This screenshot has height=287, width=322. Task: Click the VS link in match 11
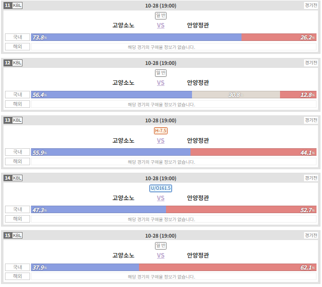pos(160,25)
